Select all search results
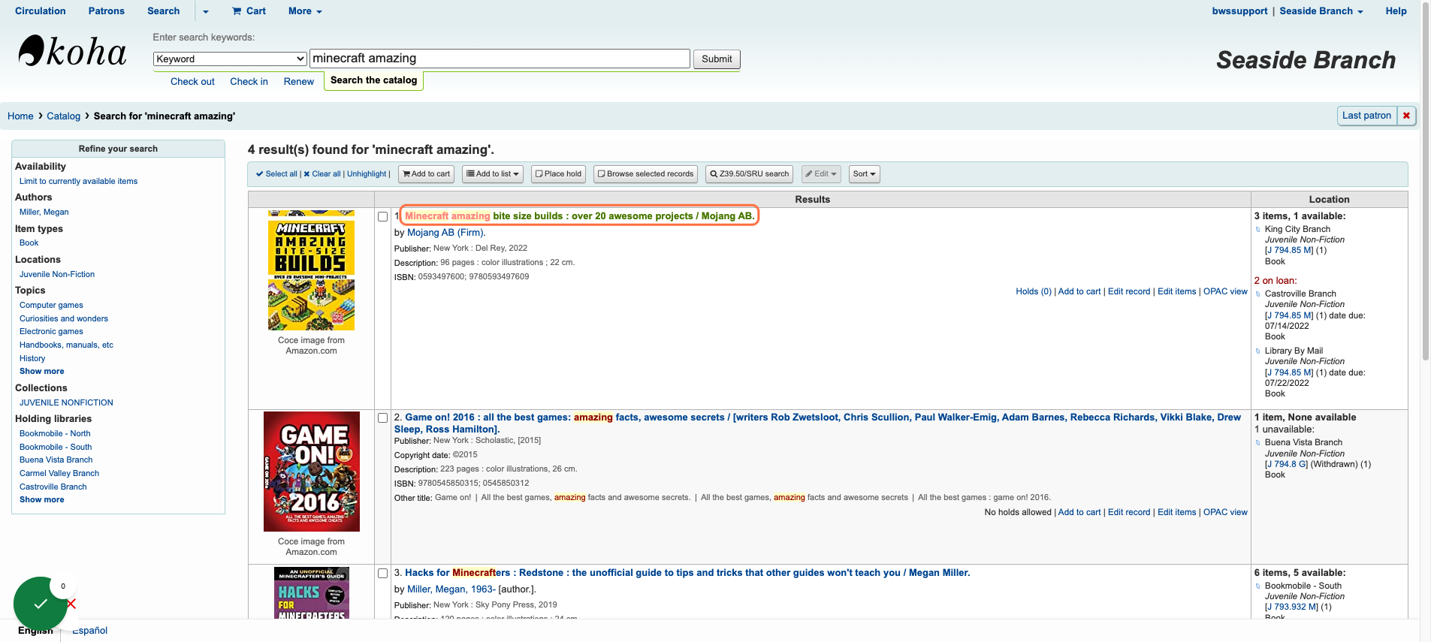 (276, 174)
